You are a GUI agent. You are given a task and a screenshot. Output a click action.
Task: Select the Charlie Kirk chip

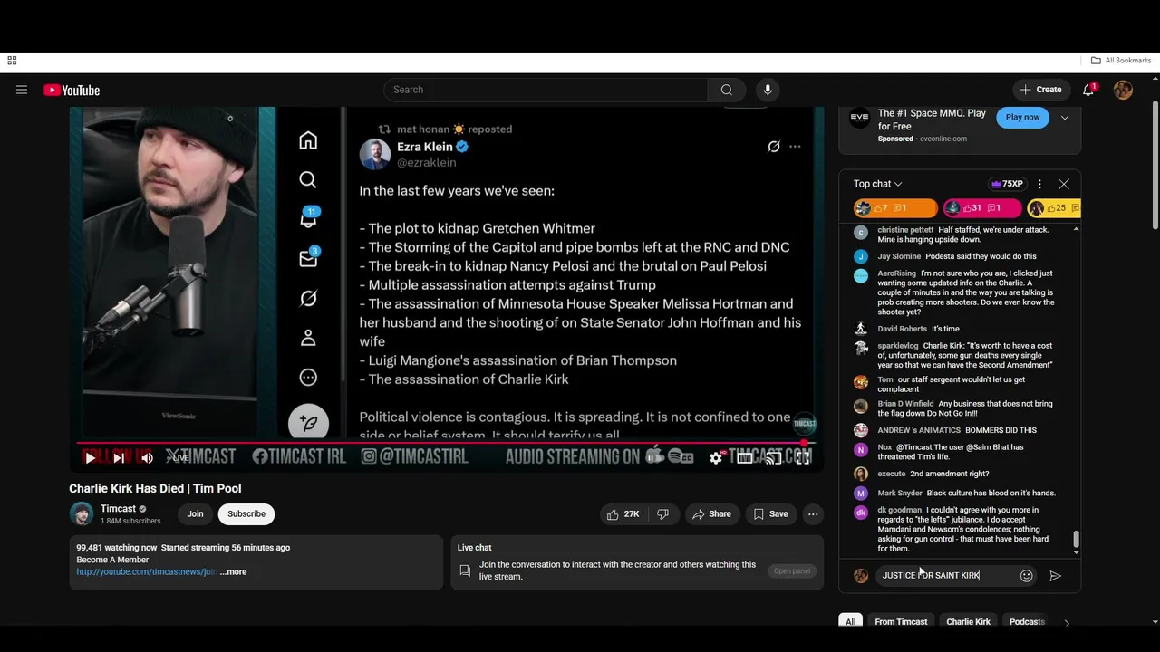click(x=968, y=622)
